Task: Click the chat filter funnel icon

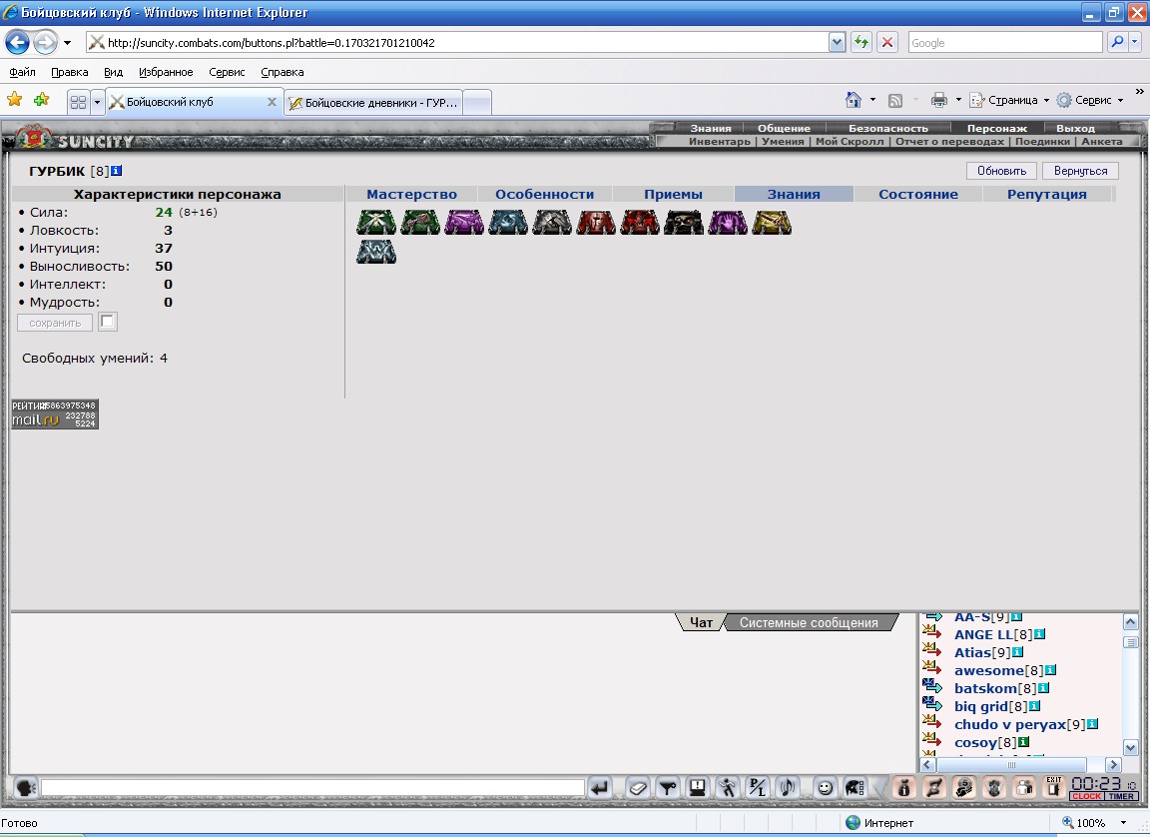Action: tap(668, 788)
